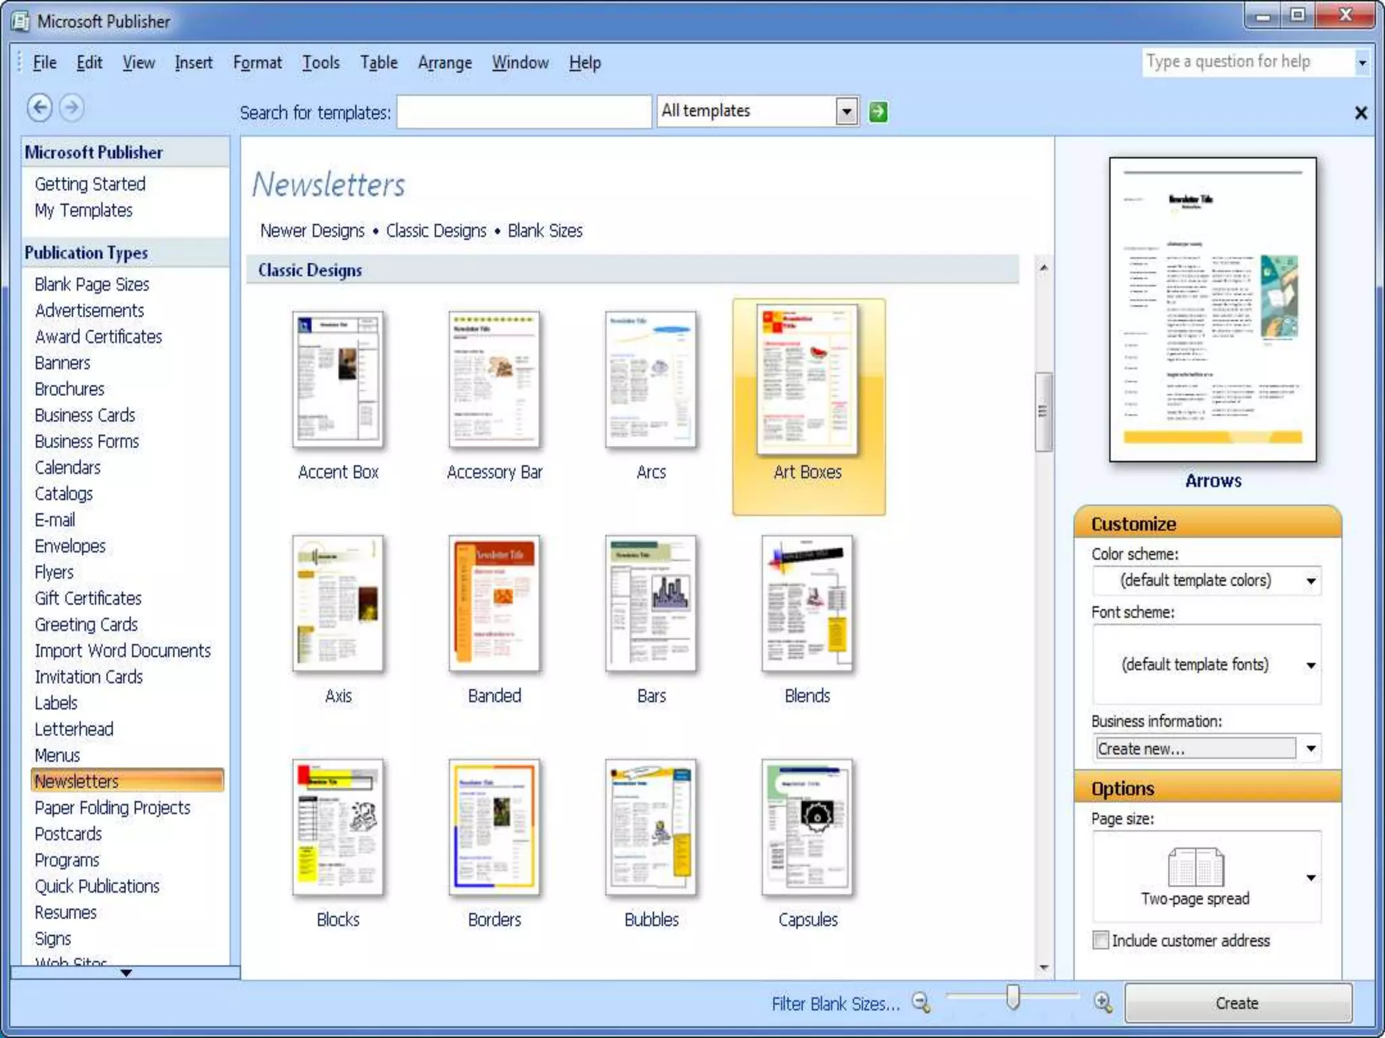Enable Include customer address checkbox
Viewport: 1385px width, 1038px height.
point(1101,940)
